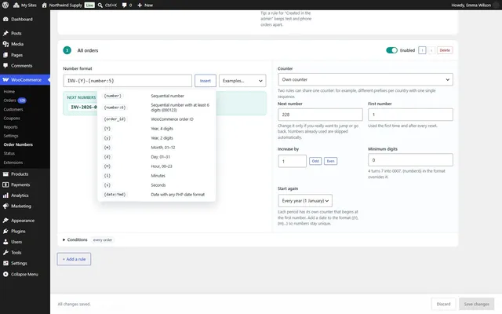Open WooCommerce Home submenu
Screen dimensions: 502x314
tap(9, 92)
